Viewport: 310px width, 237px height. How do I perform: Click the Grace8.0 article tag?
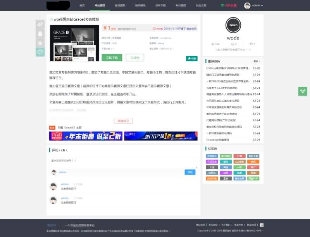click(x=70, y=127)
